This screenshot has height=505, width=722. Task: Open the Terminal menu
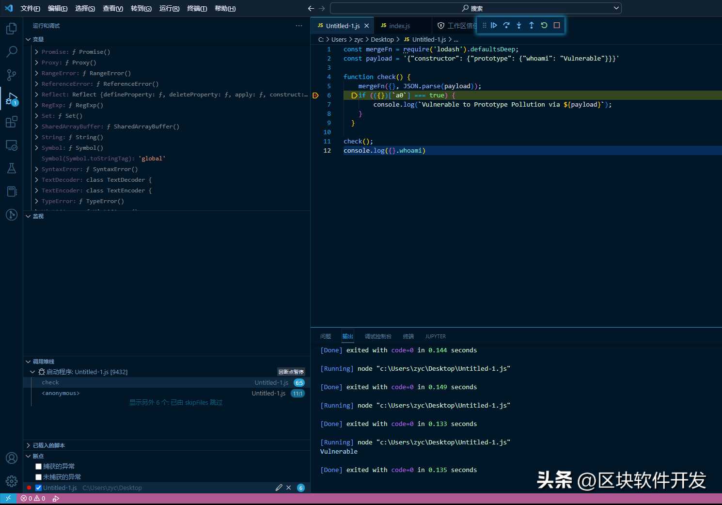(x=197, y=8)
